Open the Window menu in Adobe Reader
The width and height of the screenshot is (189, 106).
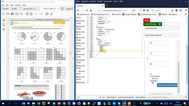tap(18, 5)
